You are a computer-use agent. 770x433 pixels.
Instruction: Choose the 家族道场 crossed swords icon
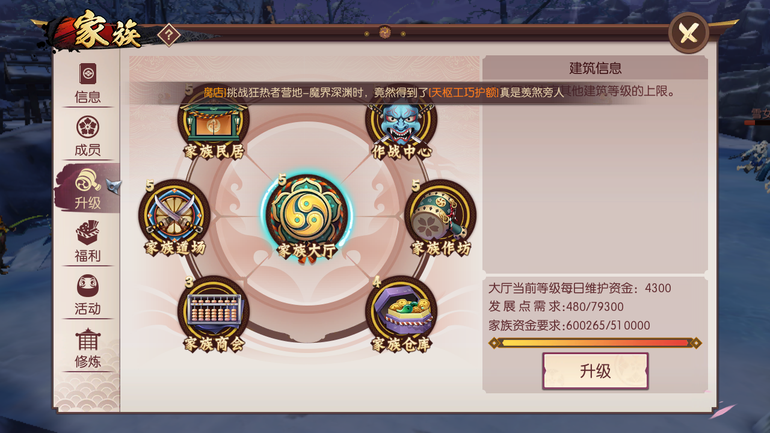click(x=174, y=216)
